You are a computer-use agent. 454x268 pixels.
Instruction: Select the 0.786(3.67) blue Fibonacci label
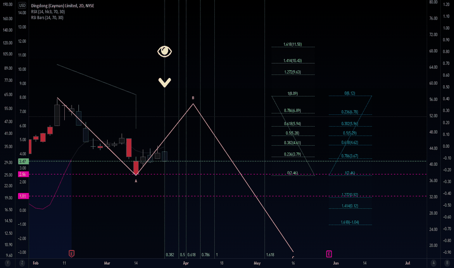[x=350, y=156]
